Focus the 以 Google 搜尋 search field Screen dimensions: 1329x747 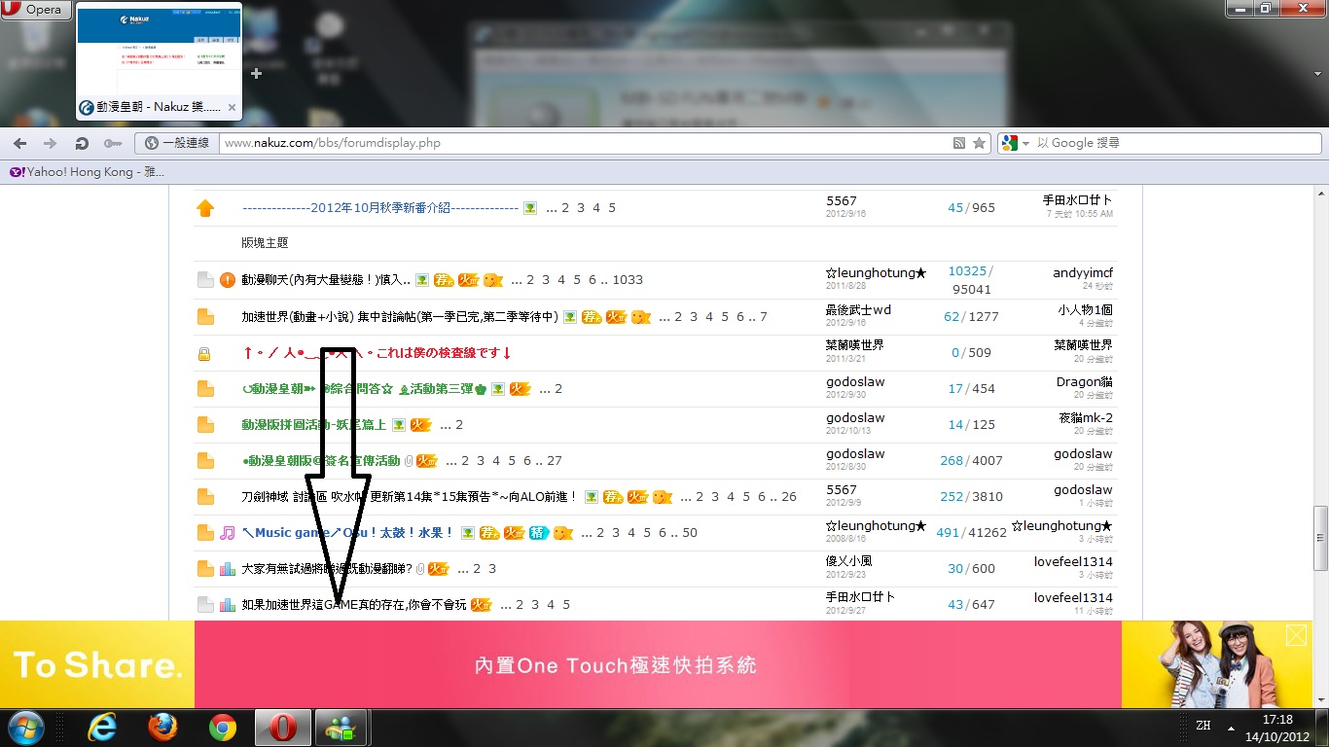1175,143
